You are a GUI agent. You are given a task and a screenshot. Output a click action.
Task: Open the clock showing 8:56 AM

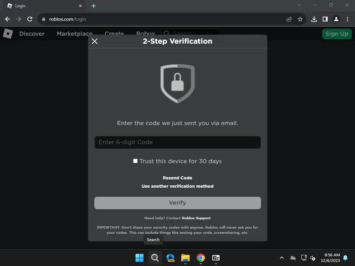click(x=330, y=258)
